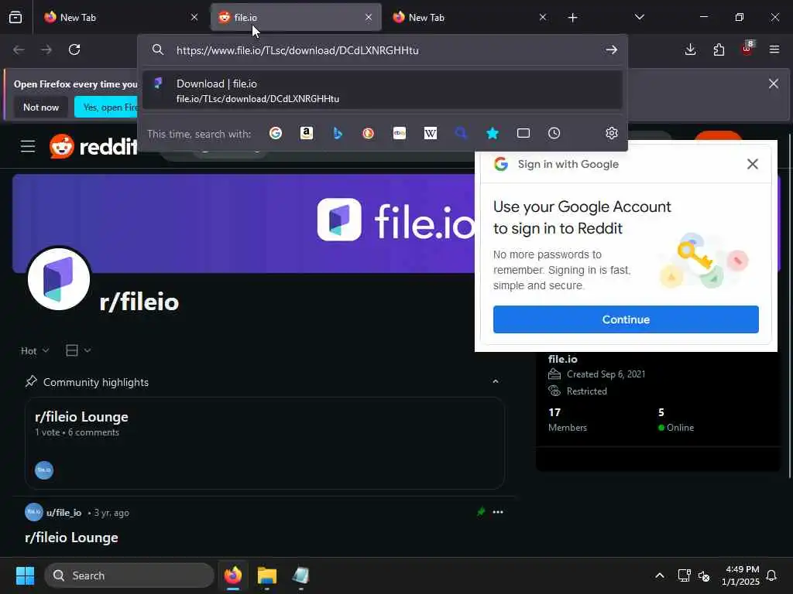Open Reddit sidebar hamburger menu
The height and width of the screenshot is (594, 793).
[x=28, y=146]
